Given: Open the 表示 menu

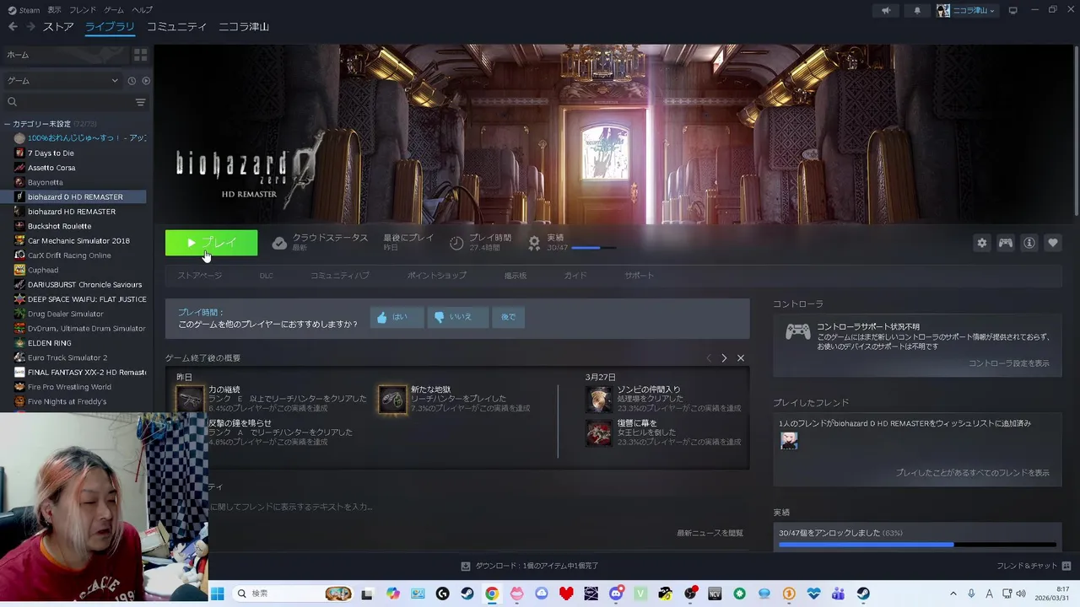Looking at the screenshot, I should click(x=54, y=10).
